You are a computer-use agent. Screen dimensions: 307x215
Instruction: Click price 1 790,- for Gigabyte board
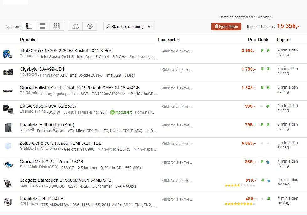pyautogui.click(x=248, y=69)
